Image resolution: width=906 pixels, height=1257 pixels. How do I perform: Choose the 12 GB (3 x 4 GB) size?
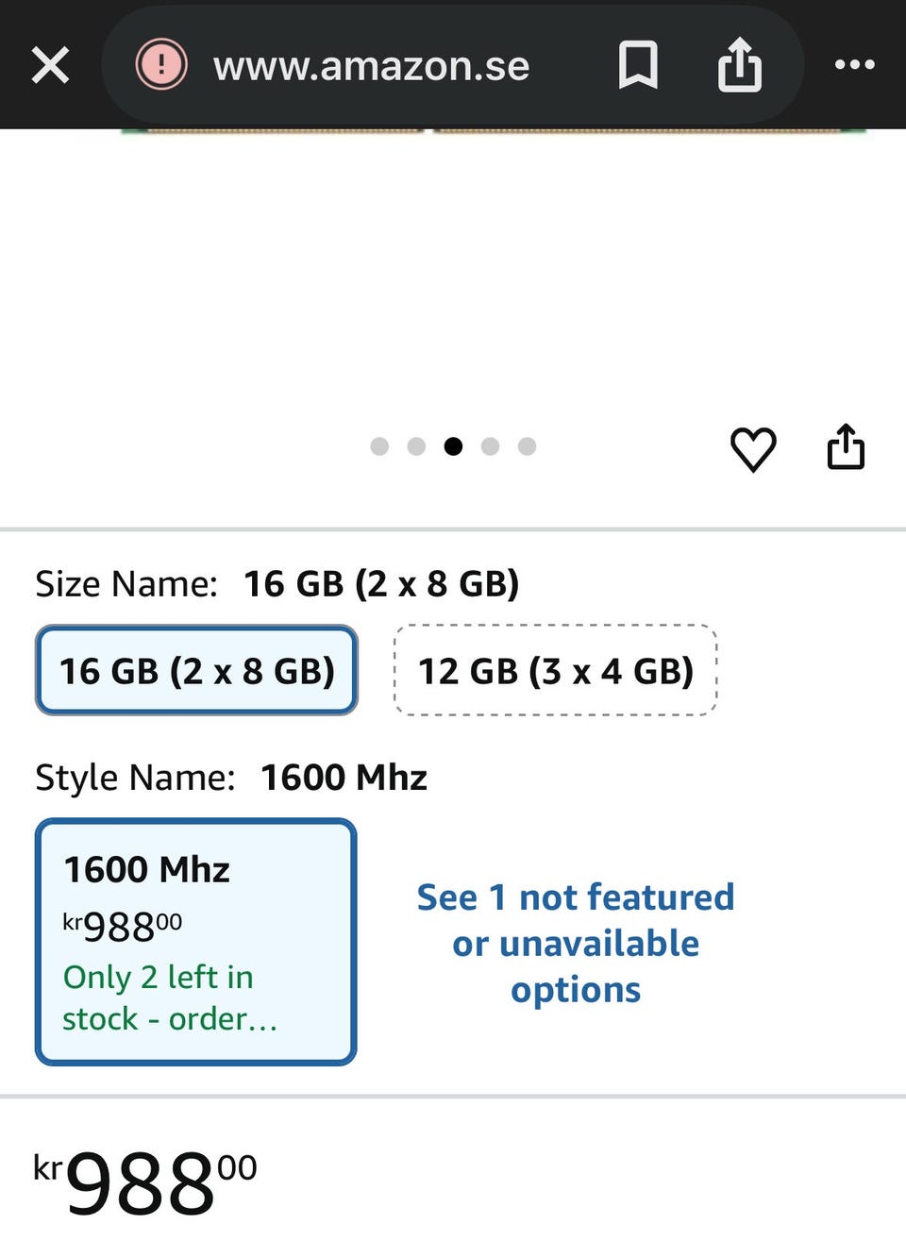coord(555,670)
